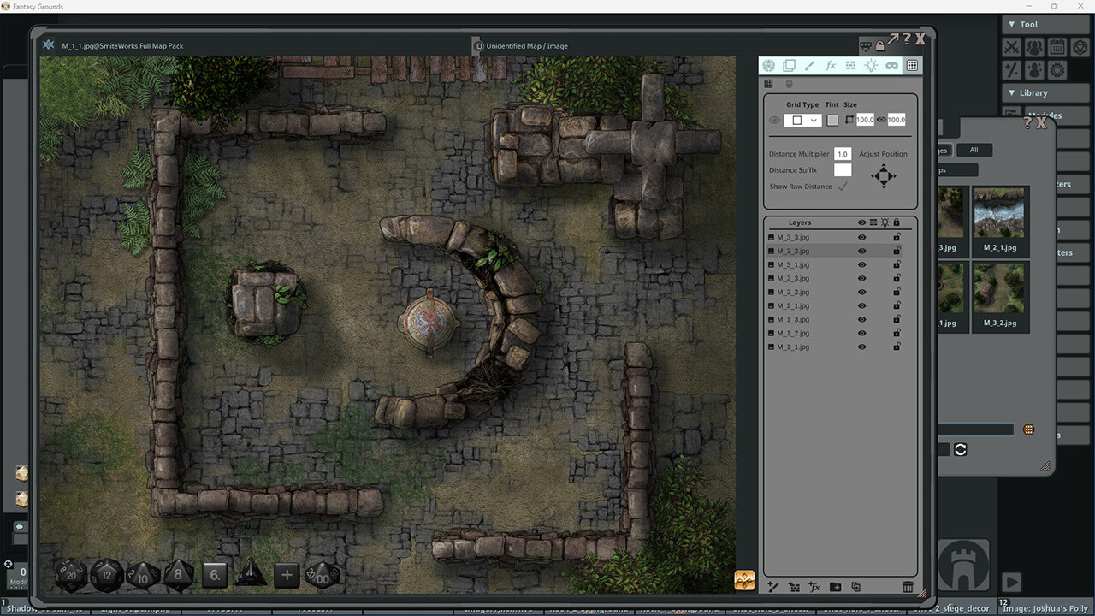Toggle the lock on M_1_1.jpg layer

click(x=896, y=346)
